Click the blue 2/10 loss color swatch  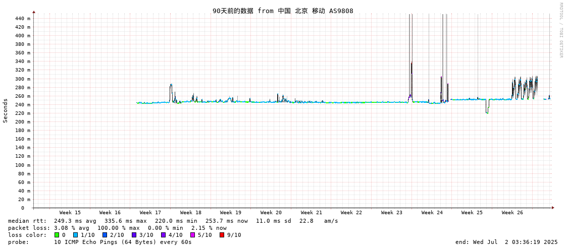(x=105, y=235)
